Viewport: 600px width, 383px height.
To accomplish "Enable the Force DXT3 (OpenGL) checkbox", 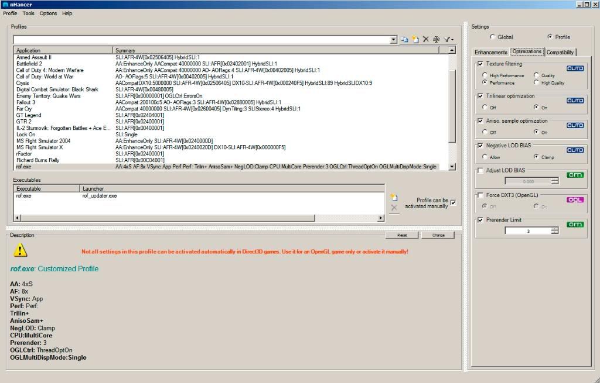I will pos(480,195).
